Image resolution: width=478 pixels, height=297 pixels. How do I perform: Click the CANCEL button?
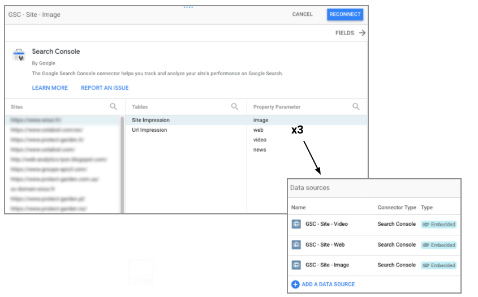[302, 14]
